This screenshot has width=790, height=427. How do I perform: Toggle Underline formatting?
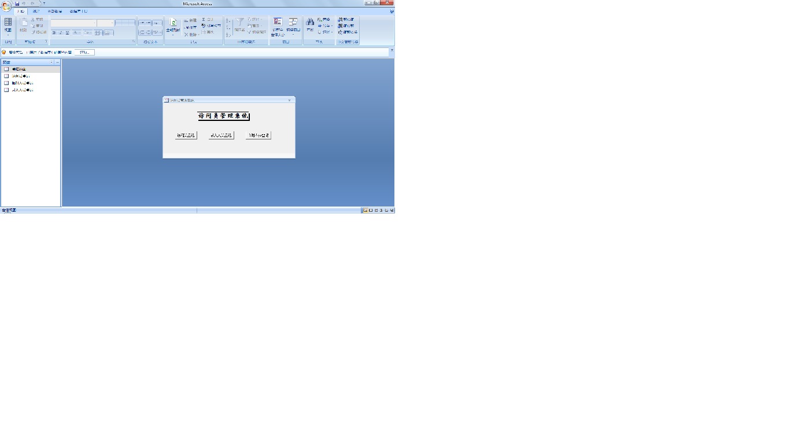67,32
